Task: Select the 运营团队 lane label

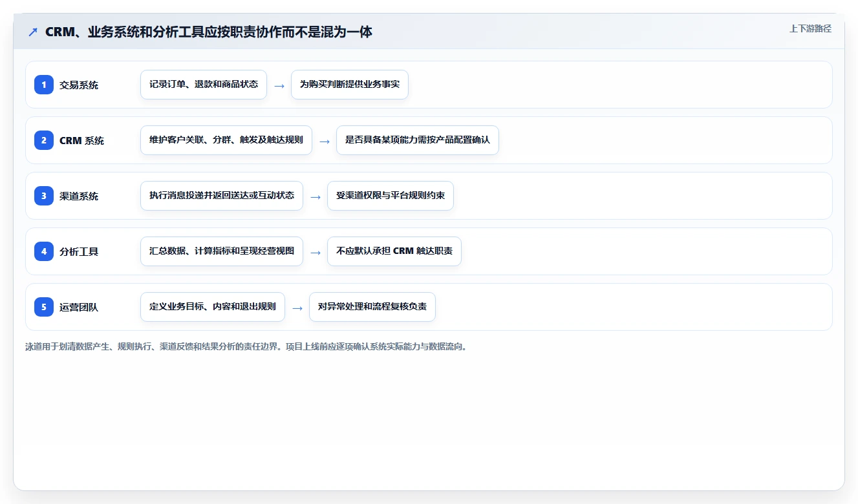Action: point(79,307)
